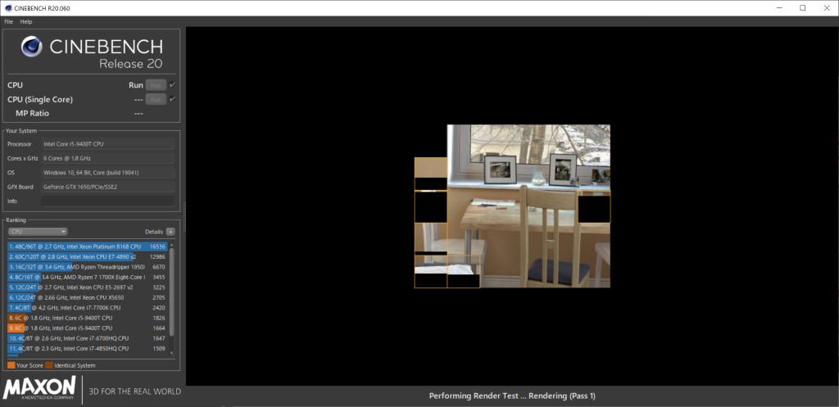Click the Cores x GHz field
Image resolution: width=839 pixels, height=407 pixels.
pyautogui.click(x=107, y=158)
